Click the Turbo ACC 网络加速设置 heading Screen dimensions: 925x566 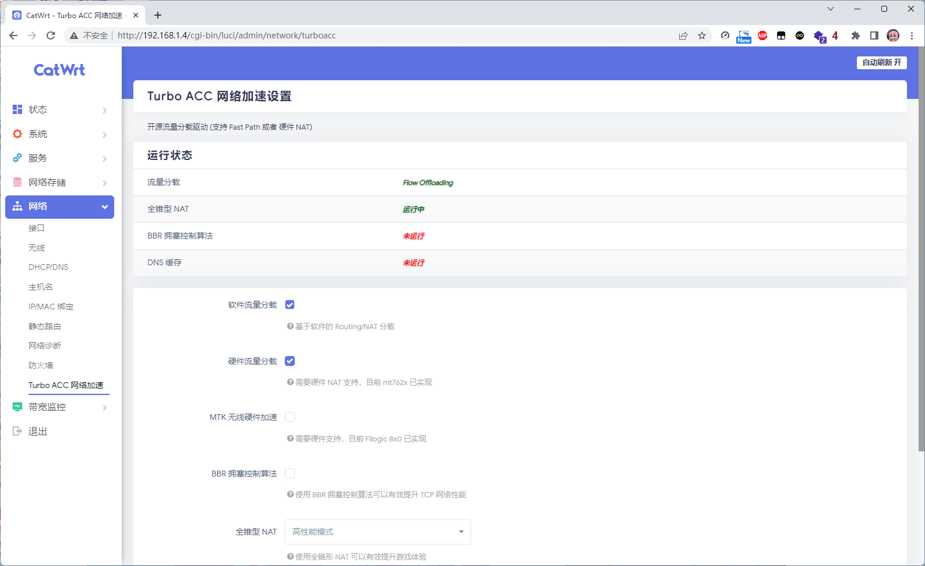tap(220, 96)
